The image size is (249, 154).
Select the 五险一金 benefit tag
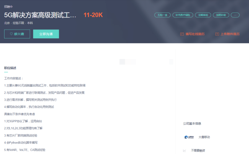click(162, 15)
